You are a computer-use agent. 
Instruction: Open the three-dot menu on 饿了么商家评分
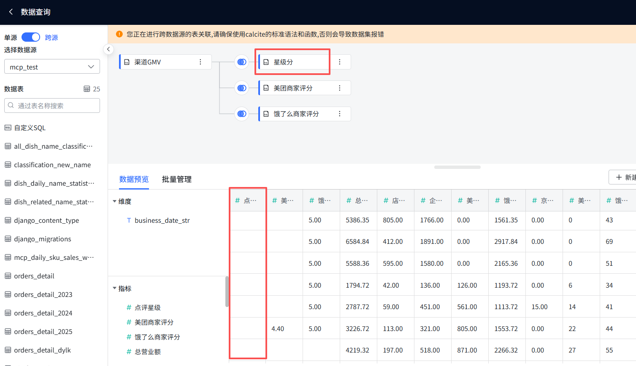(340, 114)
